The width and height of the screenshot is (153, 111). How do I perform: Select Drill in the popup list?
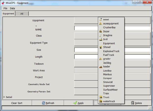pyautogui.click(x=111, y=39)
